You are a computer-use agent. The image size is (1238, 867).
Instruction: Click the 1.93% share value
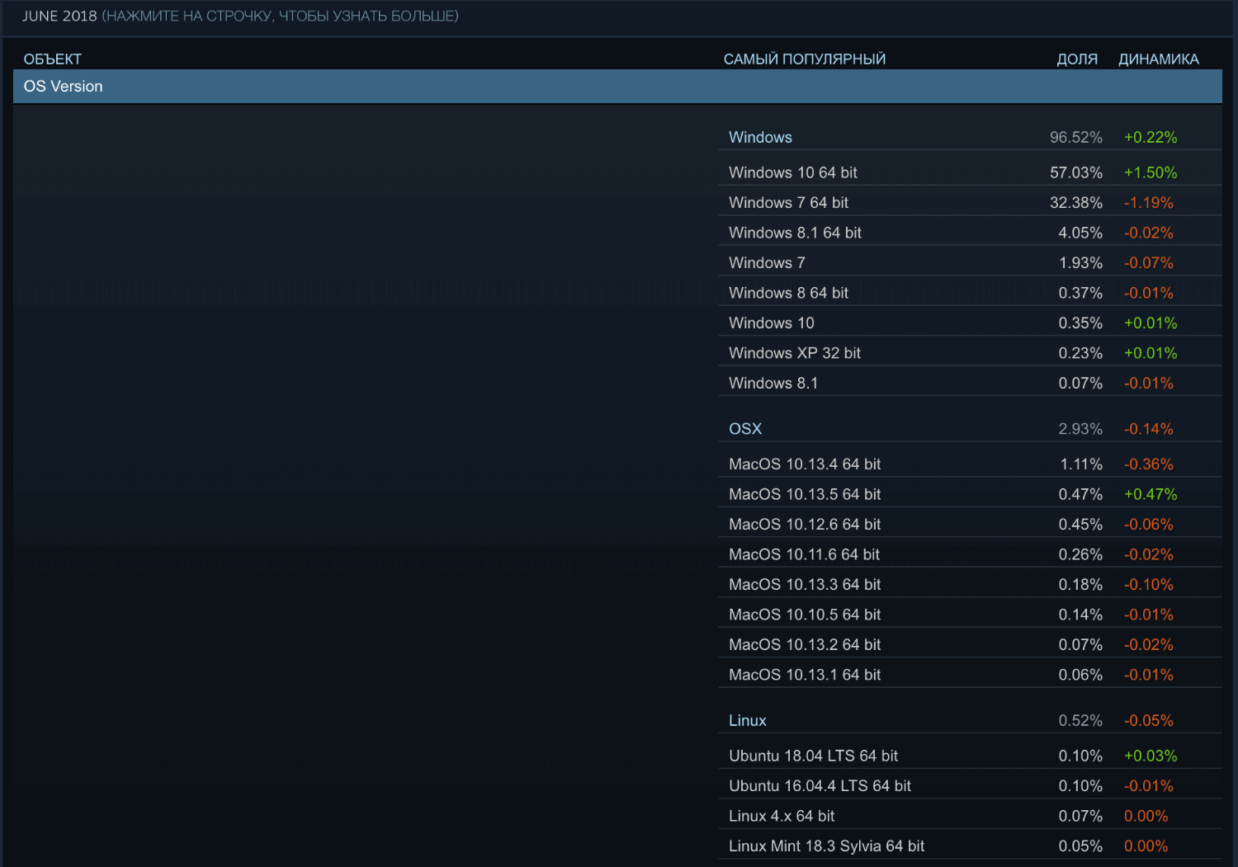point(1080,263)
